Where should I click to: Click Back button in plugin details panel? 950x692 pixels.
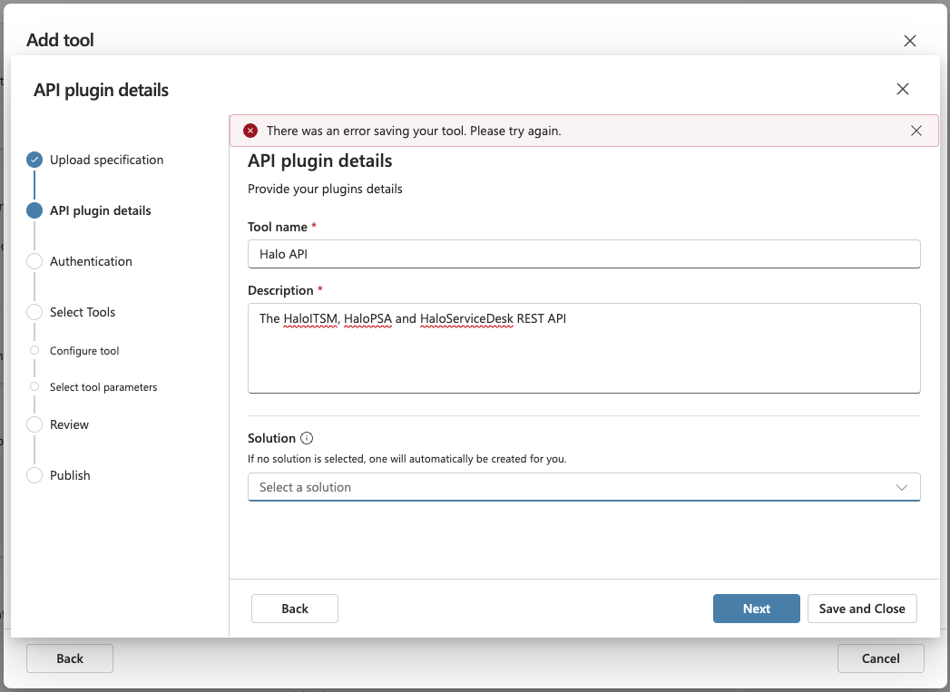tap(295, 609)
